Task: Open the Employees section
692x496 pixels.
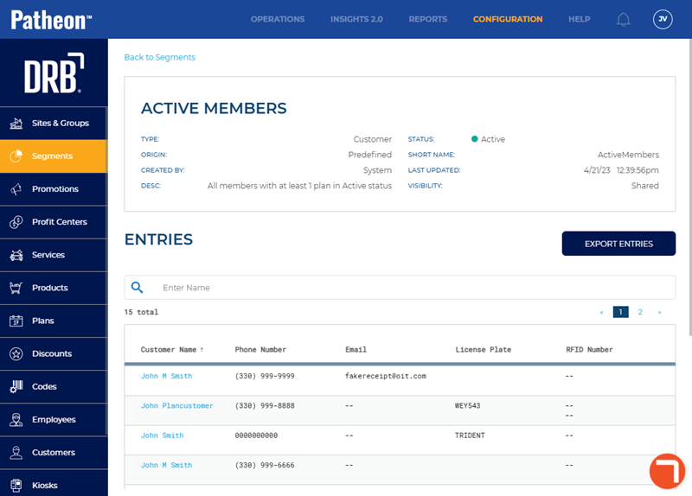Action: tap(54, 419)
